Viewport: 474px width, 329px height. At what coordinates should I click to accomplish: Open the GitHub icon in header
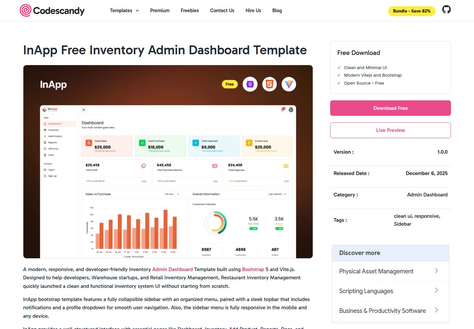click(446, 10)
